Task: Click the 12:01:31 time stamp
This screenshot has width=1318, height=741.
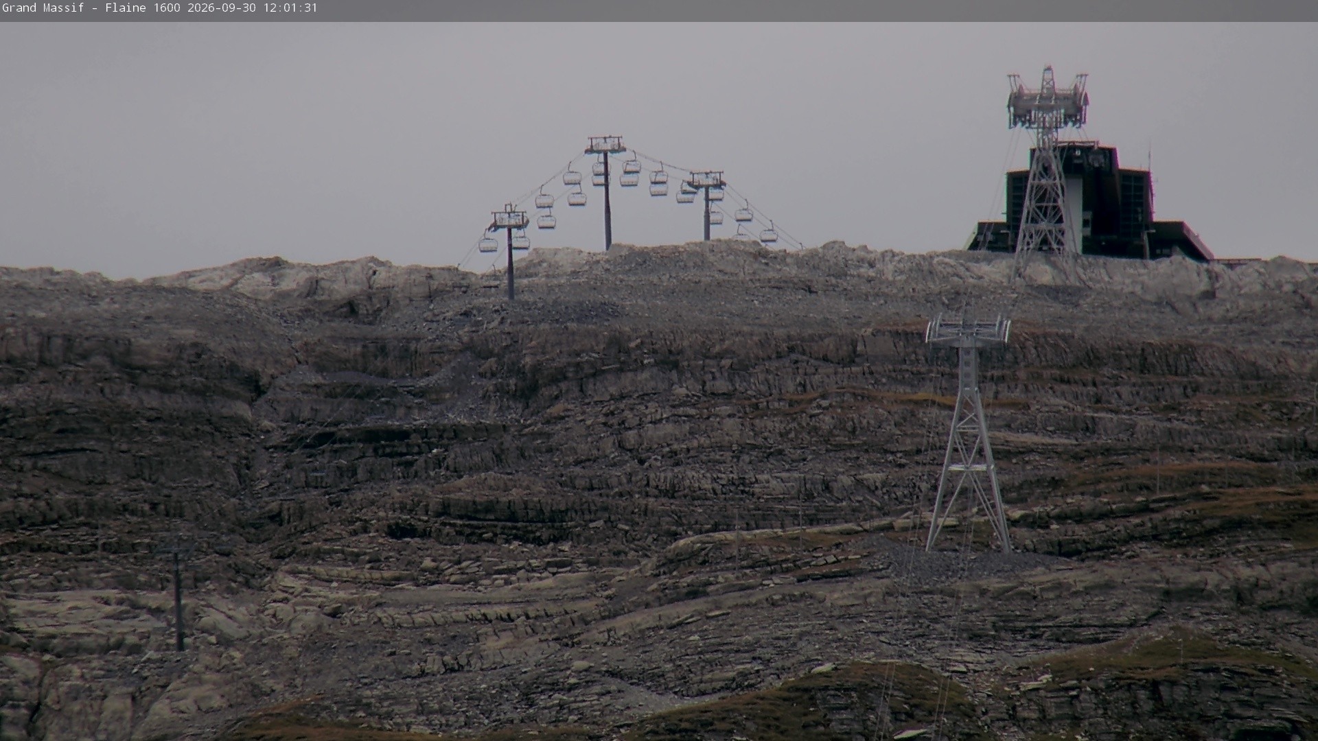Action: 290,8
